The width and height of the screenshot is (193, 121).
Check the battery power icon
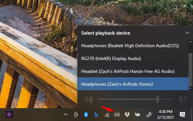click(137, 115)
